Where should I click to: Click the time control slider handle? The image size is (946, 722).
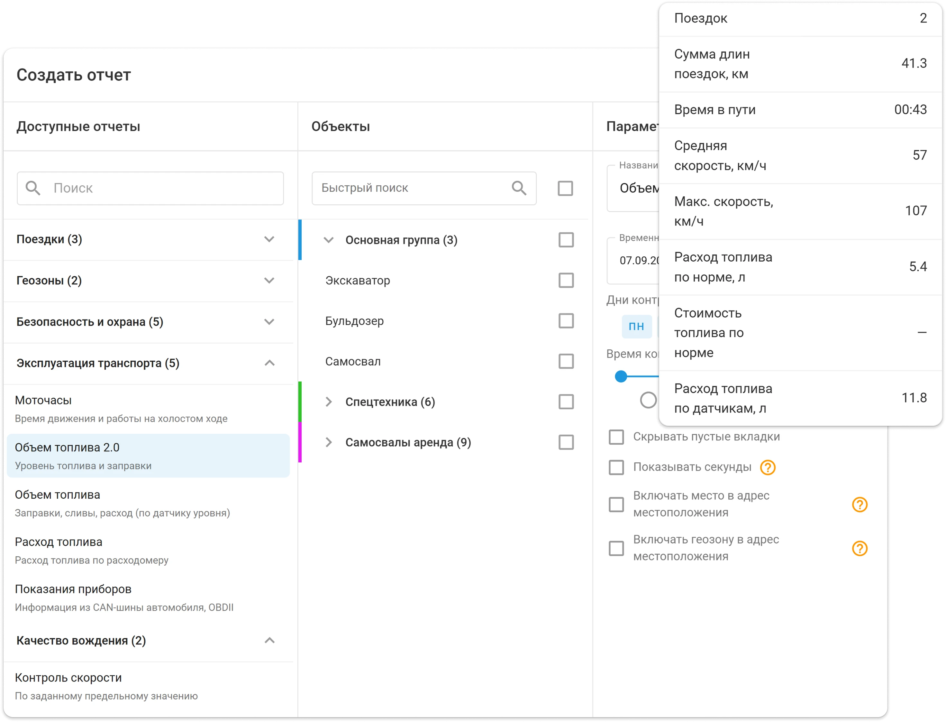pyautogui.click(x=621, y=376)
